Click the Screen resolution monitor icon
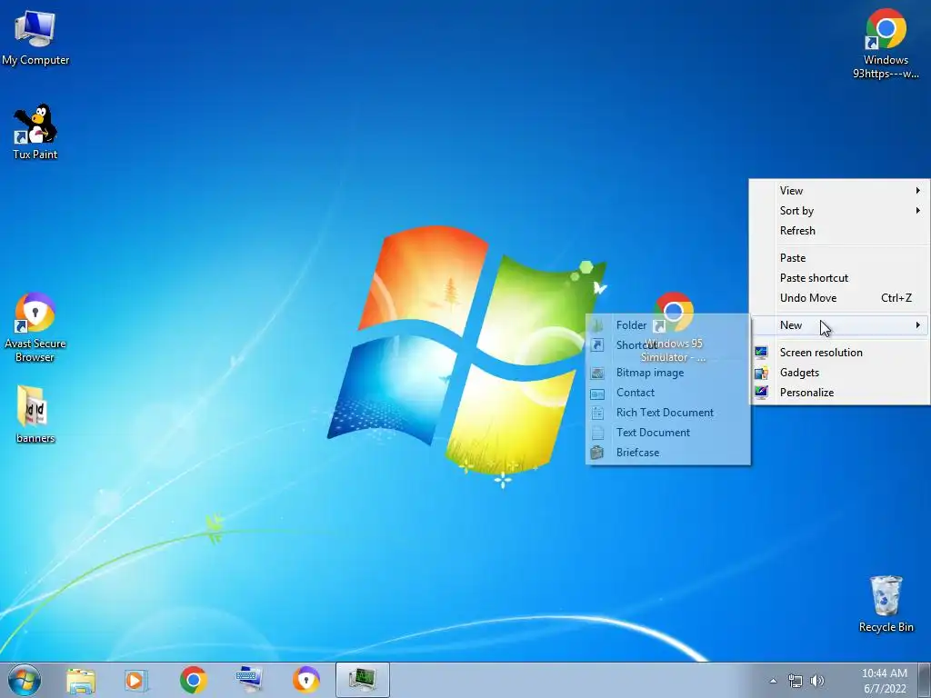931x698 pixels. click(x=761, y=353)
